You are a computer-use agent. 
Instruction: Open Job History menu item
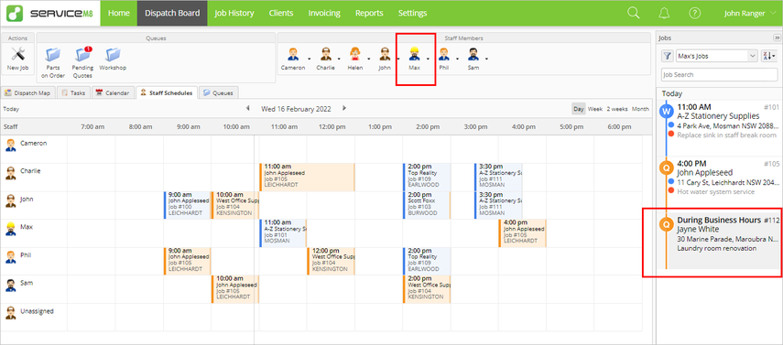[x=234, y=13]
